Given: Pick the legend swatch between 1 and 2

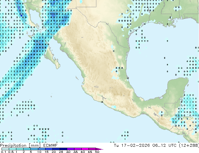Looking at the screenshot, I should 20,149.
